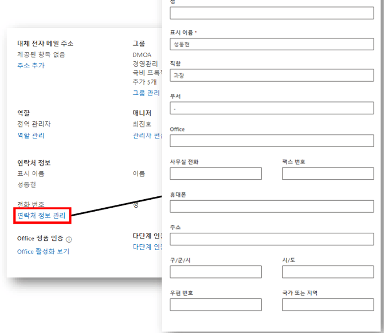Open the 다단계 인증 link

point(147,247)
